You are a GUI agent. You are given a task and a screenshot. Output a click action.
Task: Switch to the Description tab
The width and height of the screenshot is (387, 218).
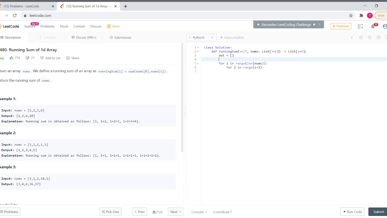[x=11, y=38]
